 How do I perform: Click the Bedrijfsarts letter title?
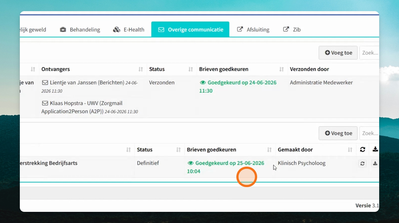point(48,163)
